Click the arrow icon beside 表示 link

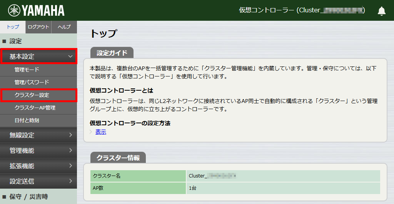pos(91,132)
